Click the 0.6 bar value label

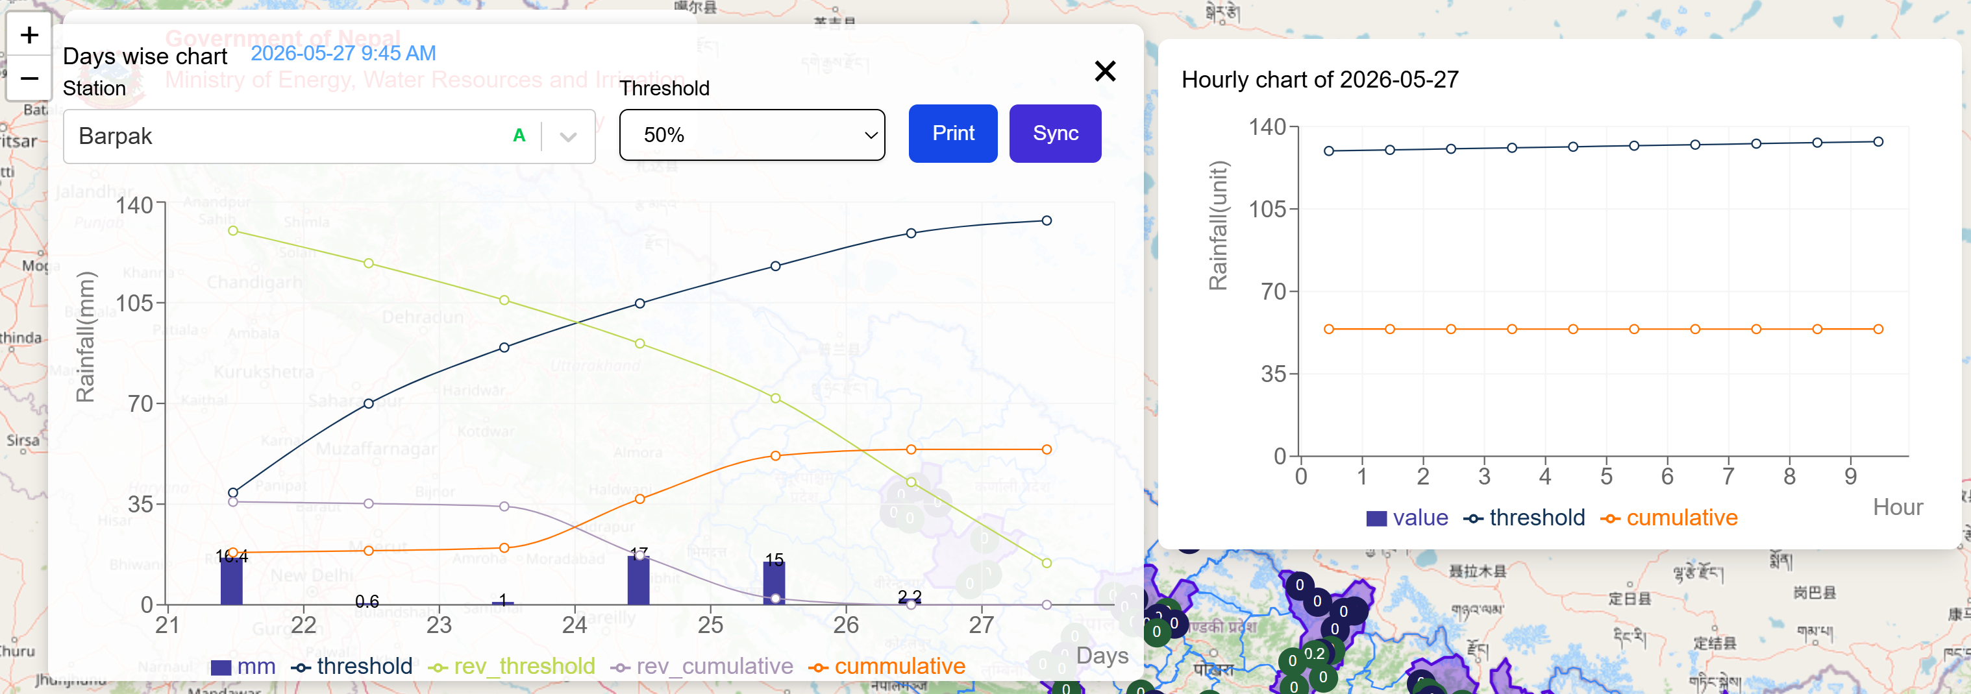coord(367,601)
